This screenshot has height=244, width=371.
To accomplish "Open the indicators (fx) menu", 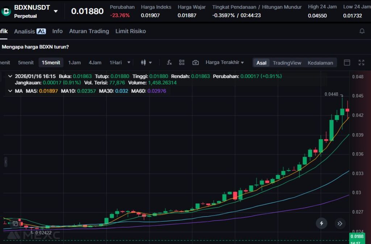I will [x=169, y=62].
